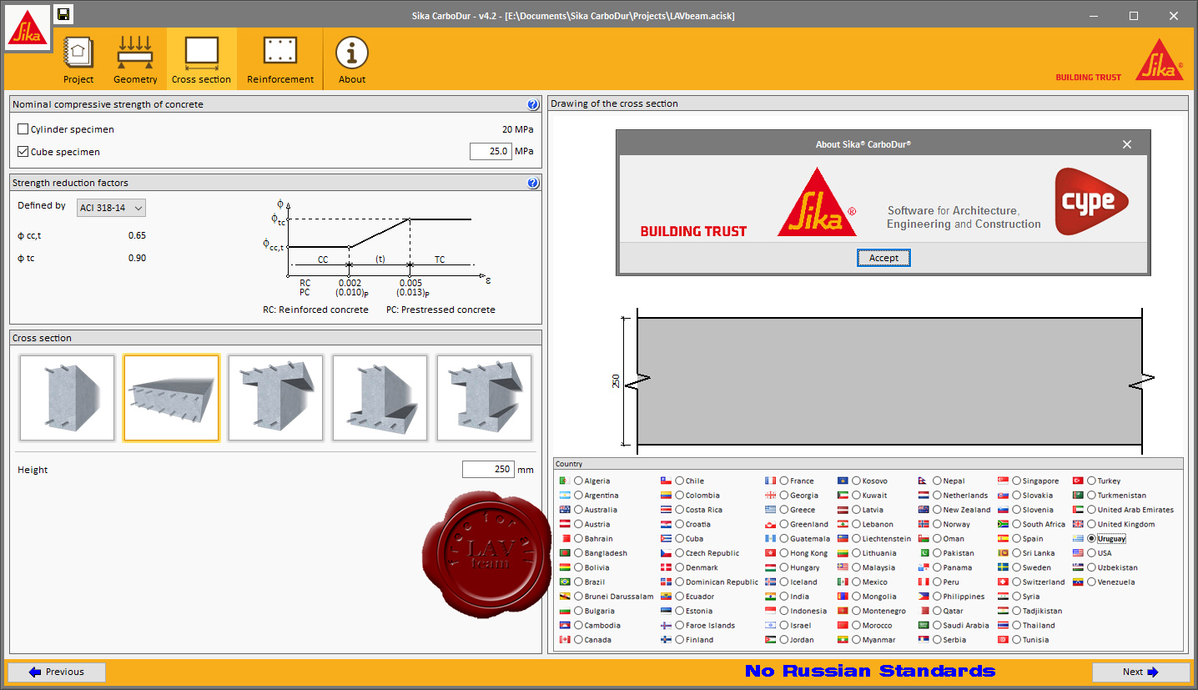
Task: Select the slab cross section thumbnail
Action: point(171,398)
